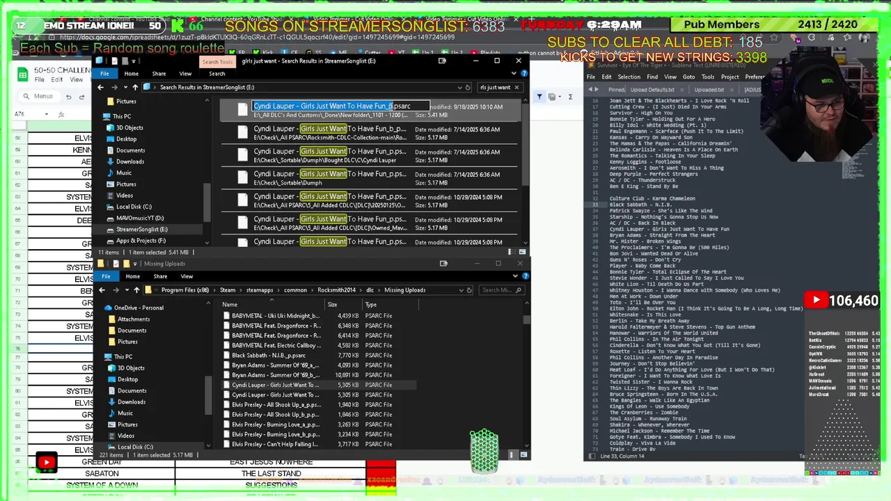Sort by Name column in Missing Uploads

pos(273,304)
